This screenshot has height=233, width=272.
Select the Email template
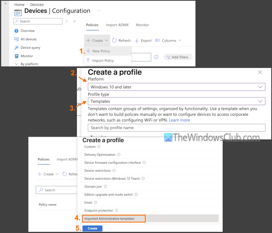88,202
